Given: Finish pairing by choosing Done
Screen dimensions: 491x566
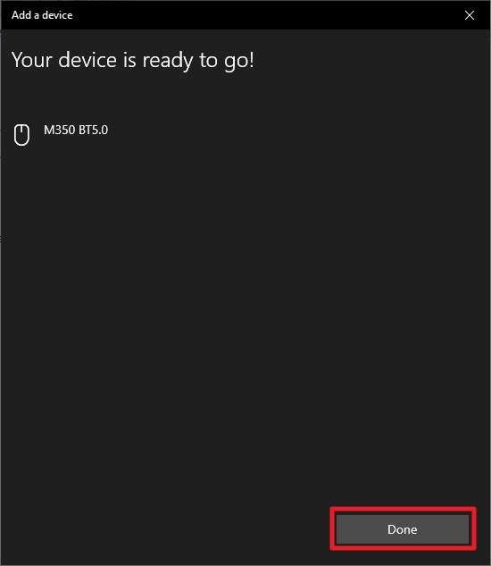Looking at the screenshot, I should pos(403,529).
